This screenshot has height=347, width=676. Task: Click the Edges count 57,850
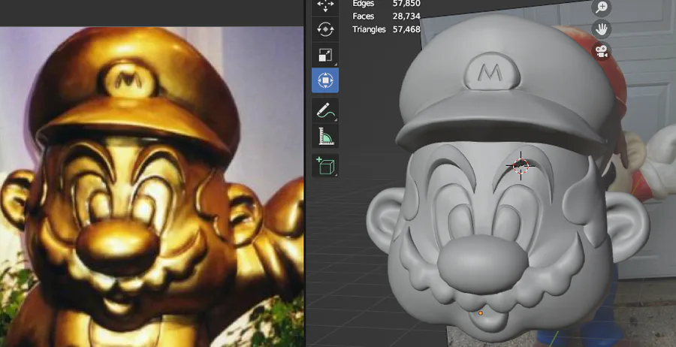pos(406,4)
